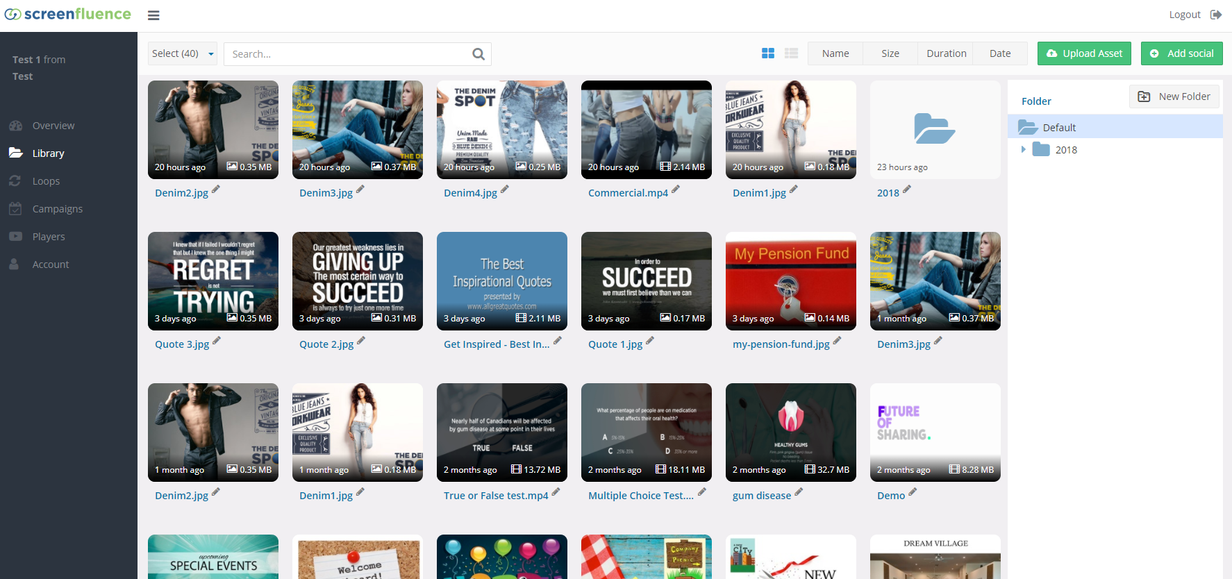Click edit pencil beside Quote 3.jpg
The height and width of the screenshot is (579, 1232).
(217, 341)
